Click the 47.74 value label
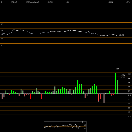This screenshot has height=132, width=132. tap(123, 75)
